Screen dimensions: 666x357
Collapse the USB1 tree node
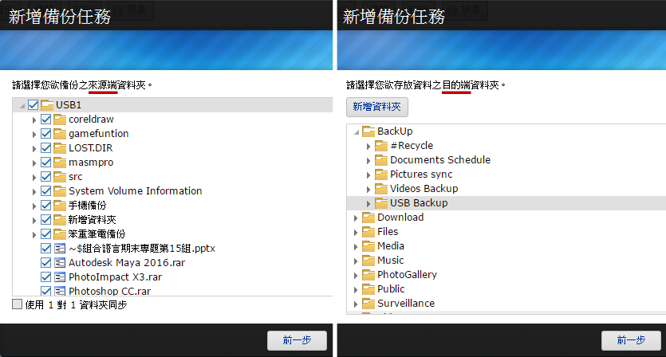coord(22,106)
